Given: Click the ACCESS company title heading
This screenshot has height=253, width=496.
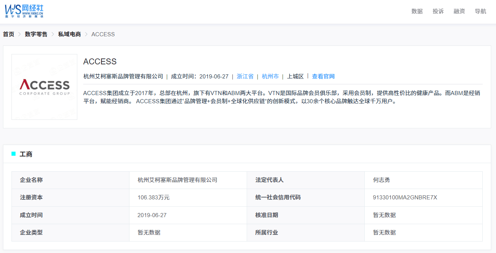Looking at the screenshot, I should pyautogui.click(x=100, y=61).
